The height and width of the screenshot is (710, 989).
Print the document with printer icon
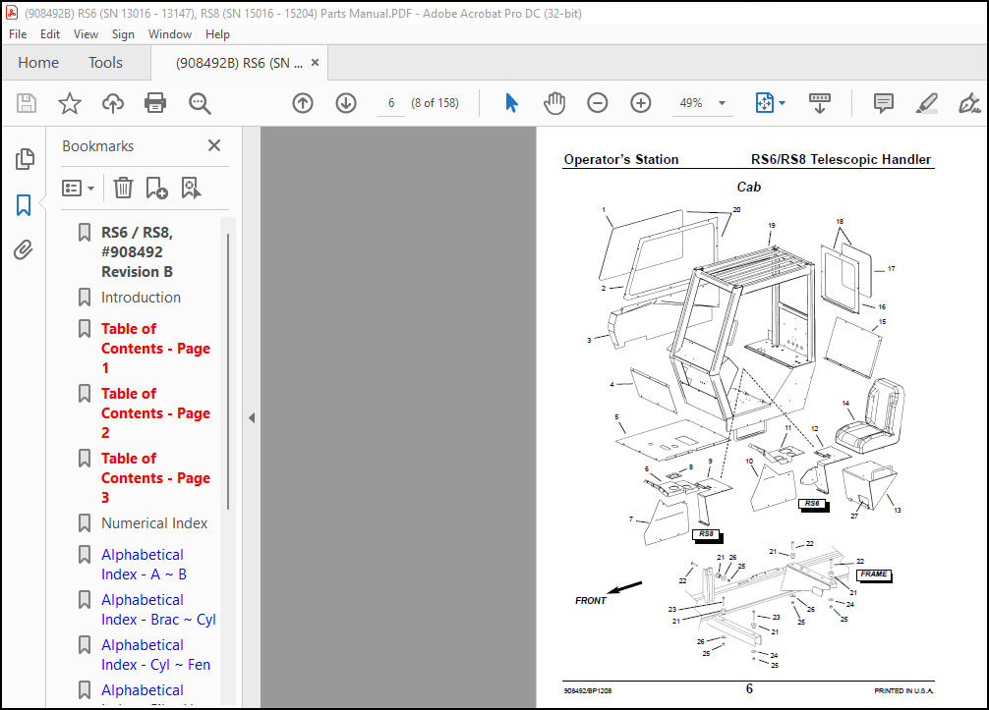click(155, 103)
